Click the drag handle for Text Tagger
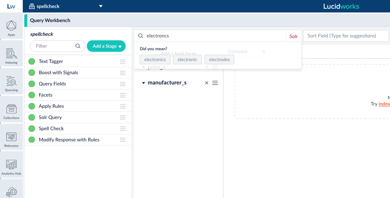The image size is (390, 198). coord(123,61)
